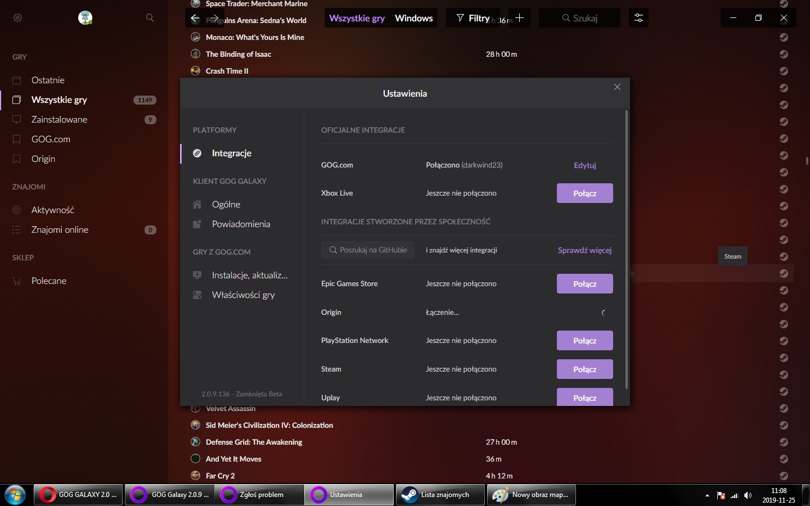Click the sidebar search magnifier icon
This screenshot has height=506, width=810.
tap(150, 18)
